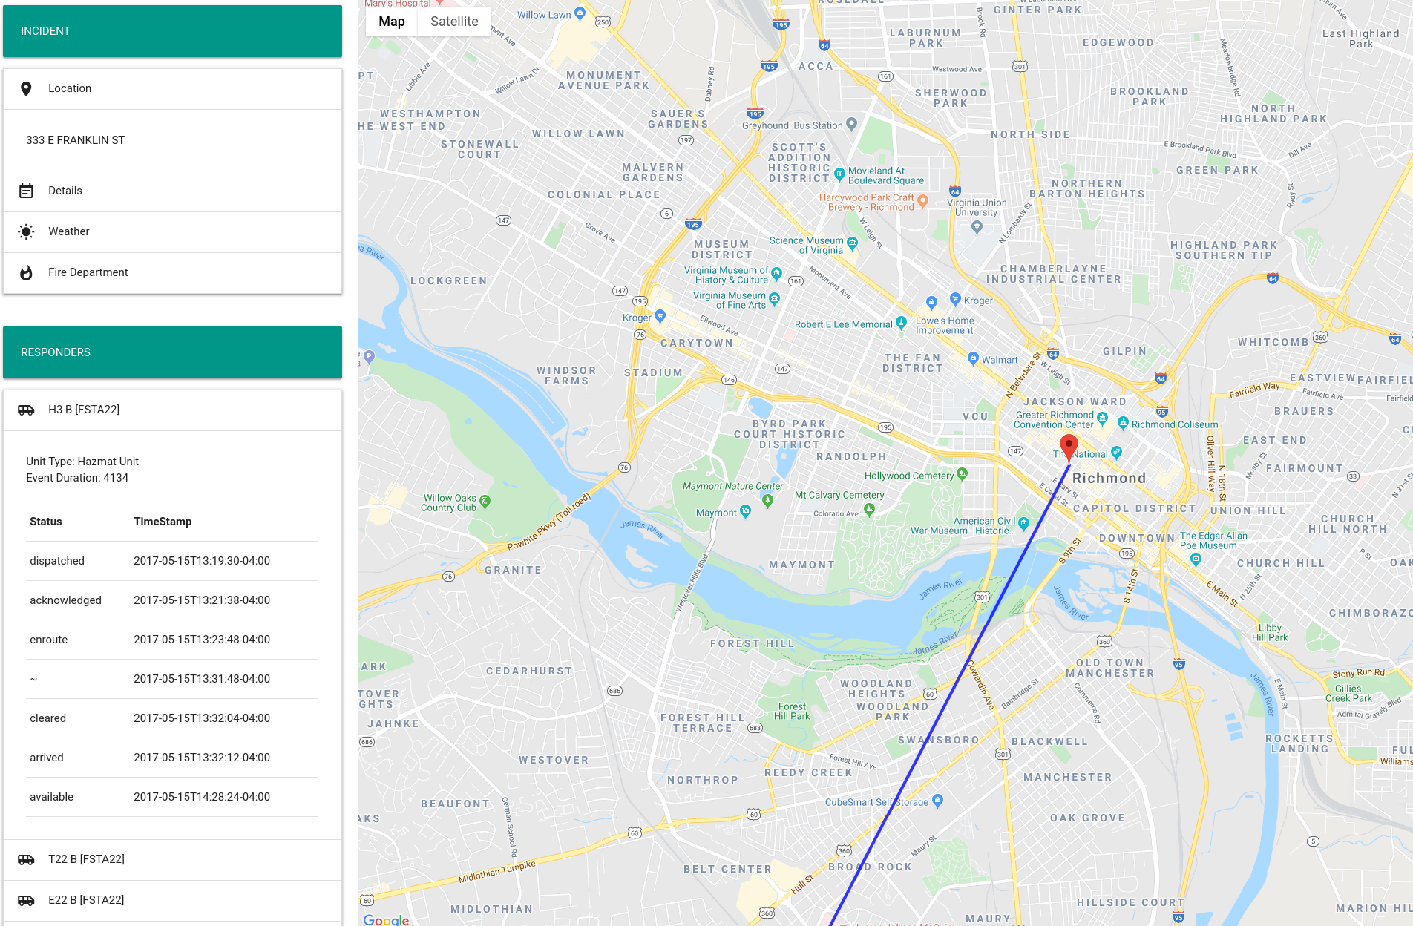
Task: Expand the Fire Department section
Action: (172, 272)
